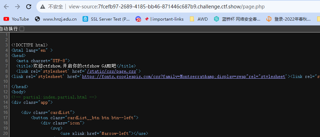
Task: Follow the /static/css/page.css link
Action: pyautogui.click(x=112, y=71)
